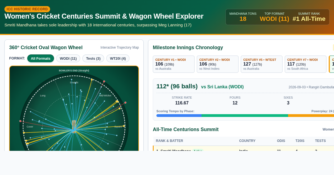334x175 pixels.
Task: Click the Mid-Wicket zone label on wagon wheel
Action: tap(105, 96)
